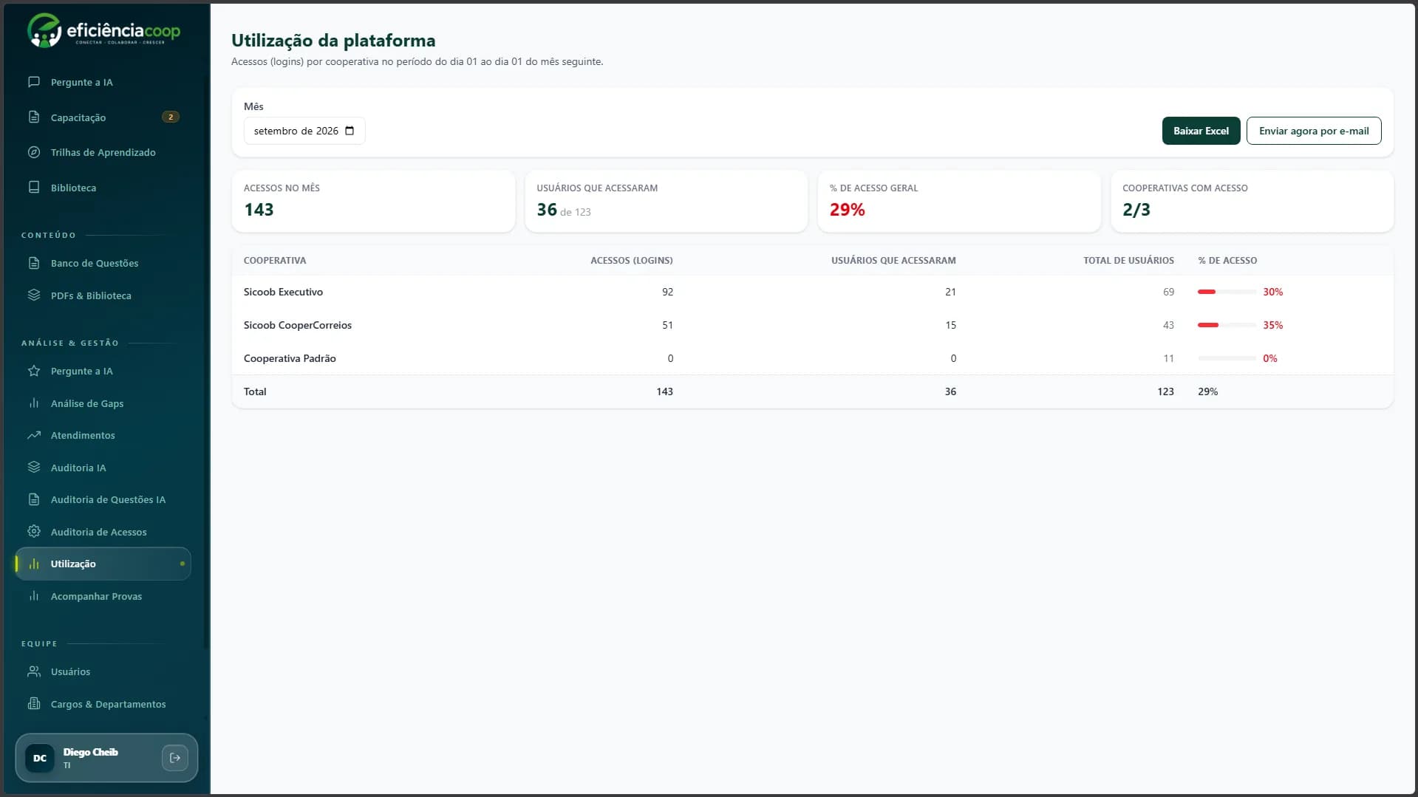The height and width of the screenshot is (797, 1418).
Task: Click the Biblioteca book icon
Action: click(x=34, y=188)
